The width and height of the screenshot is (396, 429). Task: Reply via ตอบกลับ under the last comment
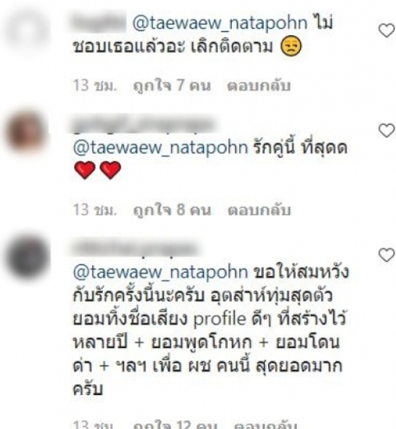[x=265, y=424]
